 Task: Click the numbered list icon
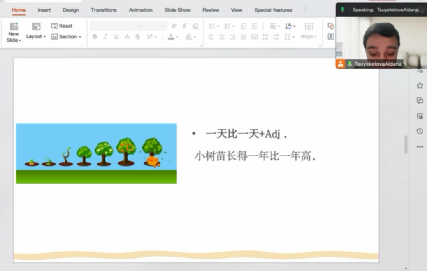(x=228, y=26)
